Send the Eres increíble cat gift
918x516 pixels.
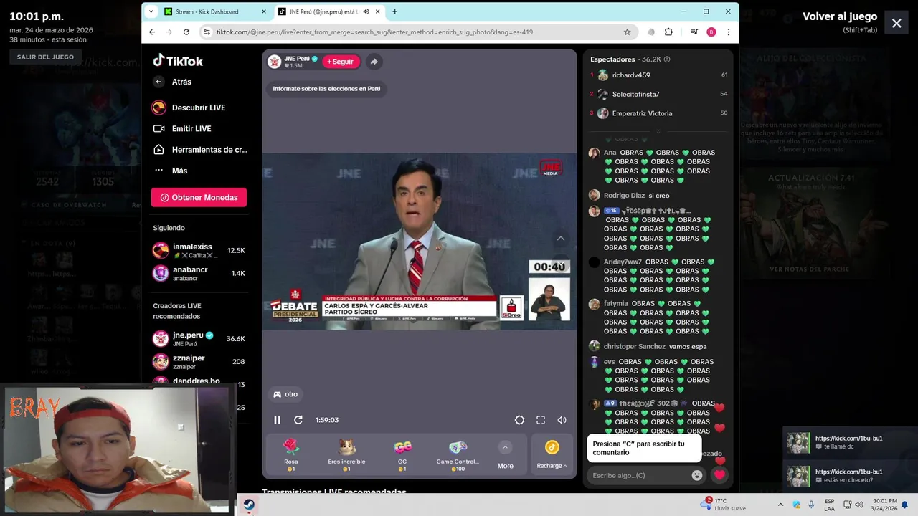coord(346,455)
